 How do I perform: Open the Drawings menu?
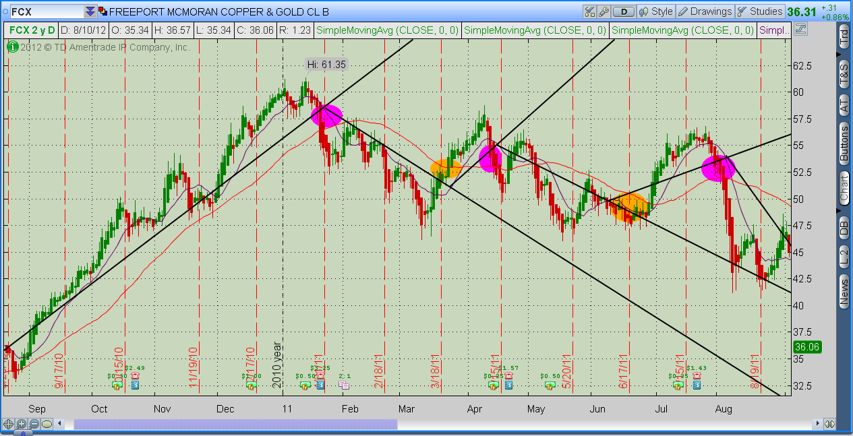[705, 11]
